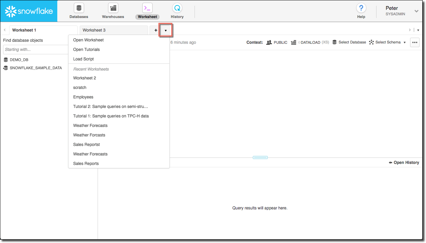The image size is (426, 243).
Task: Open the History page icon
Action: coord(177,8)
